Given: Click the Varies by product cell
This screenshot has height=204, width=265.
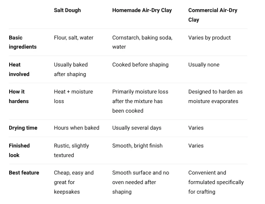Looking at the screenshot, I should coord(210,37).
